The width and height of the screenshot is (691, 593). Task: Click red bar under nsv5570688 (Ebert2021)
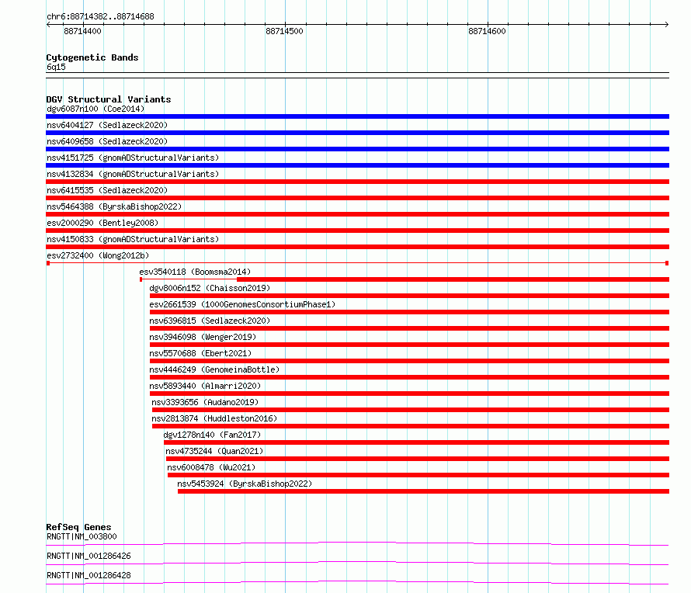pyautogui.click(x=409, y=361)
